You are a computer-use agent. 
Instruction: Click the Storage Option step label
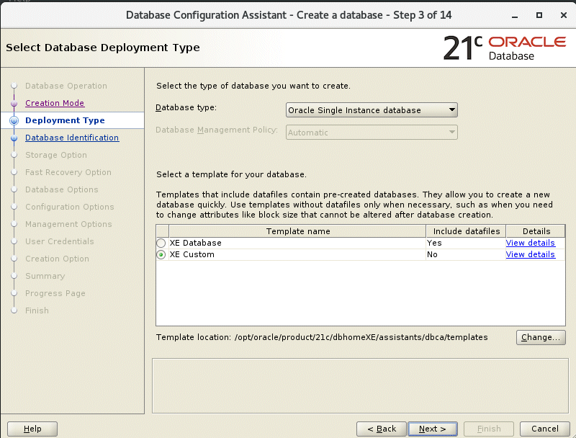[56, 155]
